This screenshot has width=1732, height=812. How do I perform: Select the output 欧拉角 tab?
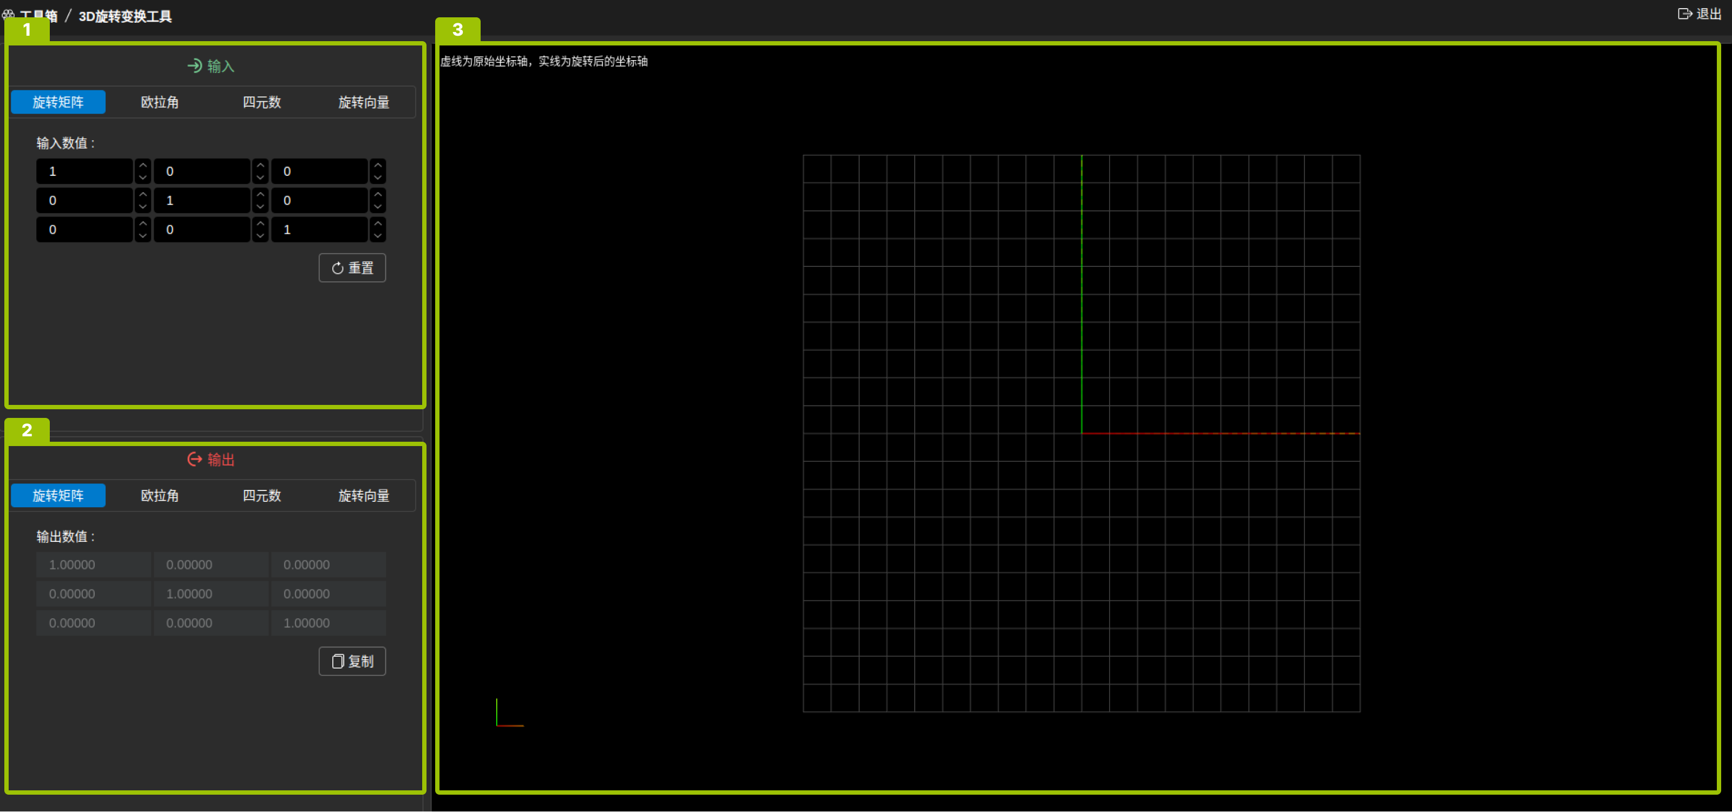[159, 495]
